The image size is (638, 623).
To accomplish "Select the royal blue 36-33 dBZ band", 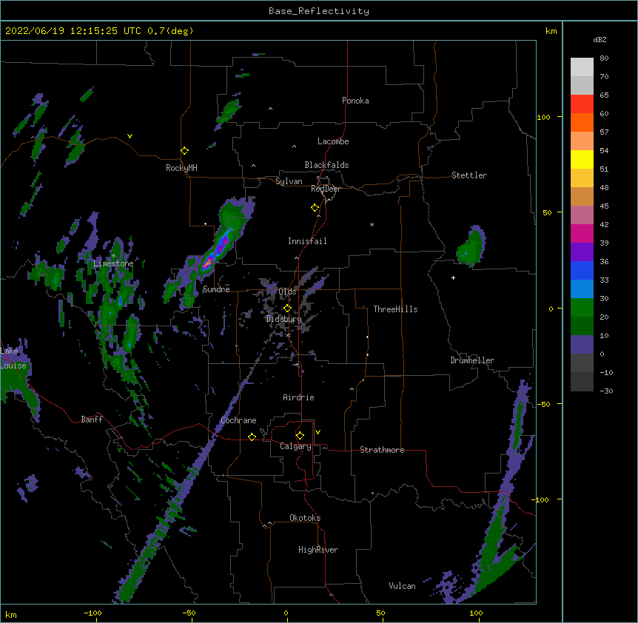I will [x=582, y=270].
